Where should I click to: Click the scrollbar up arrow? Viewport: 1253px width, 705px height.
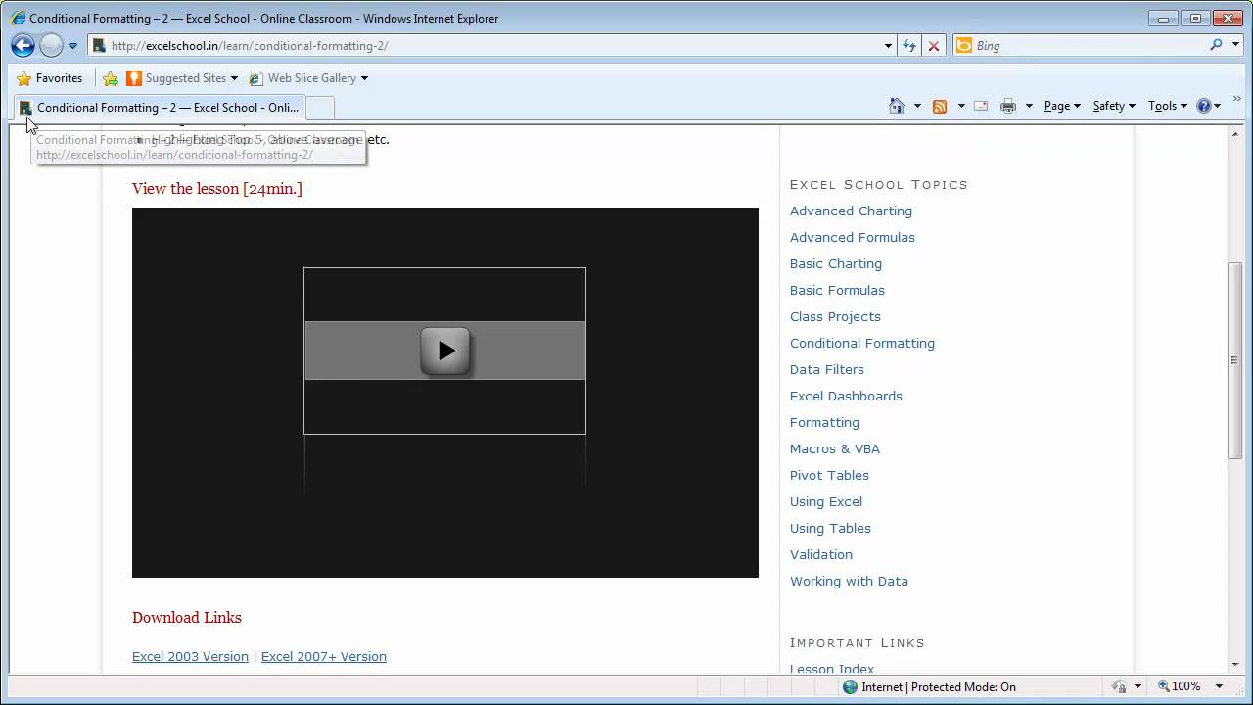pos(1234,133)
